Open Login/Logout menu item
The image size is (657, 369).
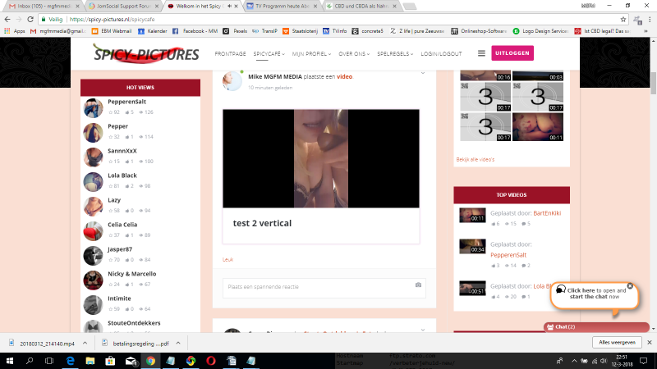click(x=441, y=53)
